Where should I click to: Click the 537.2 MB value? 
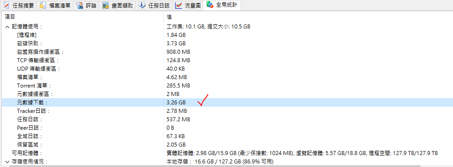click(178, 119)
